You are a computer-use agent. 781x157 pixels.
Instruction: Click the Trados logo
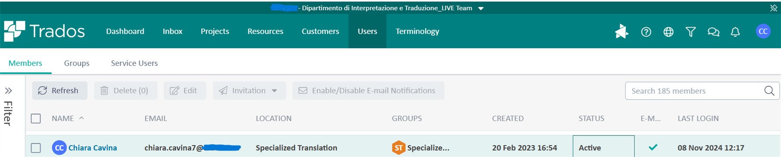click(44, 31)
